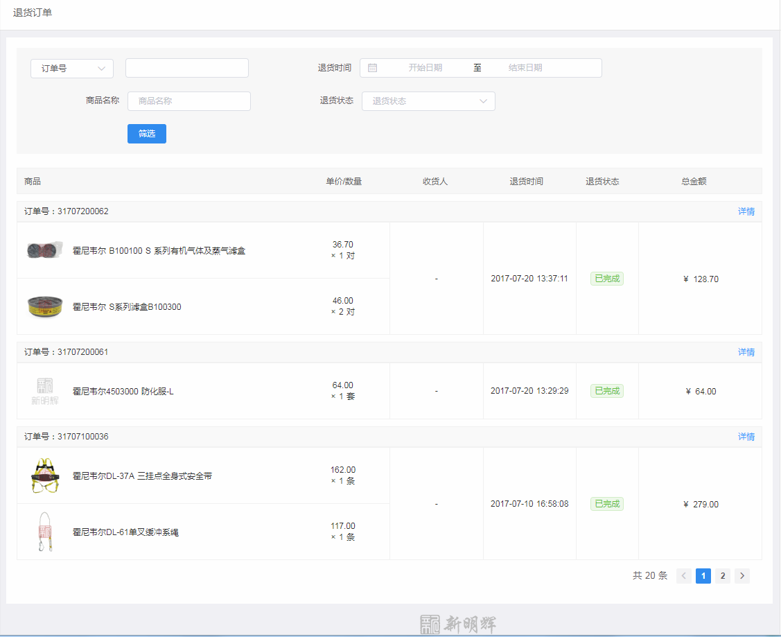Click the 退货订单 page title
781x637 pixels.
(x=33, y=12)
